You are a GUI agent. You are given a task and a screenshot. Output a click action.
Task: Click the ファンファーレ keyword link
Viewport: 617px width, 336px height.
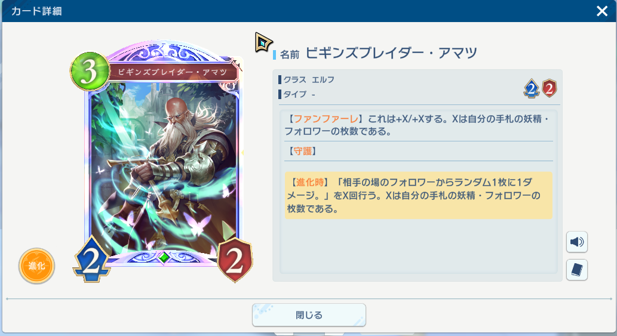(326, 119)
